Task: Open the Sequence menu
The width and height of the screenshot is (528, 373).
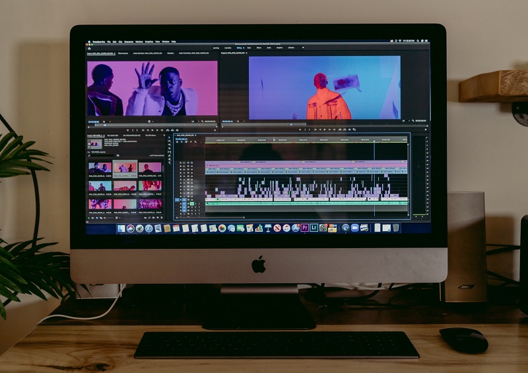Action: (129, 42)
